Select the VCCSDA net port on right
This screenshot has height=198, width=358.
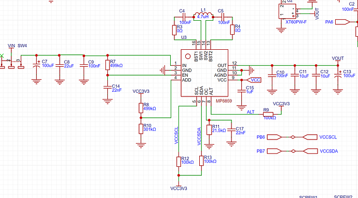click(x=310, y=151)
